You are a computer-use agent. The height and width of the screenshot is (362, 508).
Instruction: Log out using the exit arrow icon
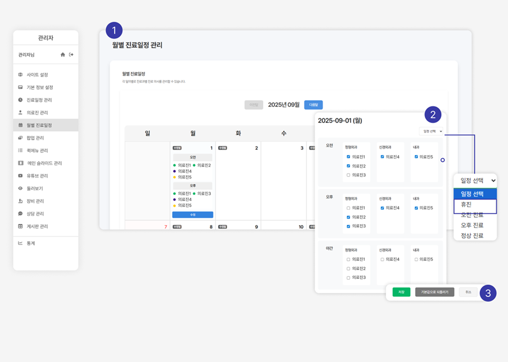point(71,55)
